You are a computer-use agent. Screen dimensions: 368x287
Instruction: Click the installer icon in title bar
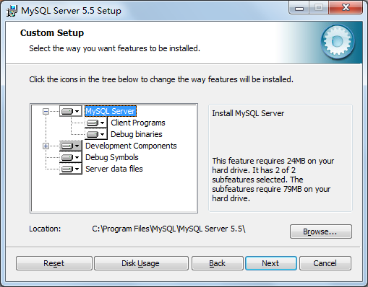pos(12,11)
